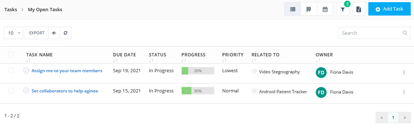
Task: Select checkbox for 'Assign me to your team members'
Action: point(11,70)
